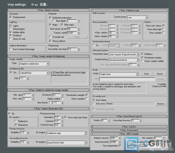This screenshot has height=153, width=175.
Task: Open Secondary bounces GI engine dropdown
Action: tap(85, 143)
